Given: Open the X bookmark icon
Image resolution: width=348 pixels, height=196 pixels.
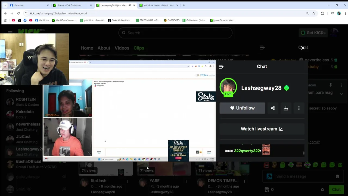Looking at the screenshot, I should point(19,20).
